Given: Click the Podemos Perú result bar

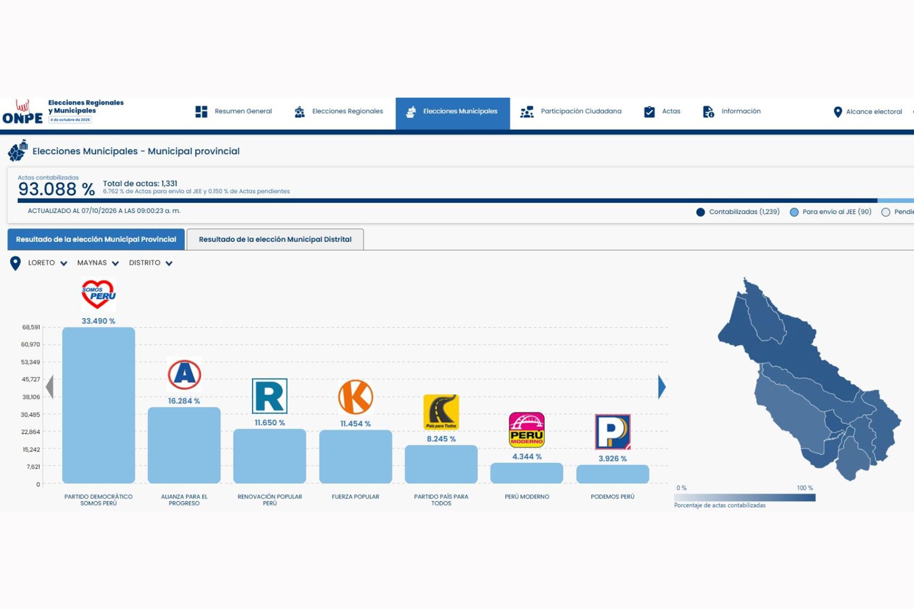Looking at the screenshot, I should (x=612, y=475).
